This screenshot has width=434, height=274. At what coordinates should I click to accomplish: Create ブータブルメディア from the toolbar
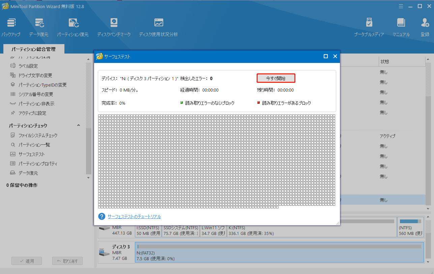[369, 28]
